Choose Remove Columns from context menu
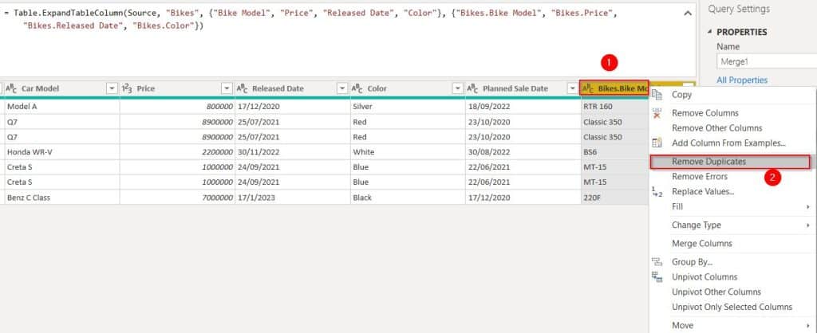 [x=705, y=113]
